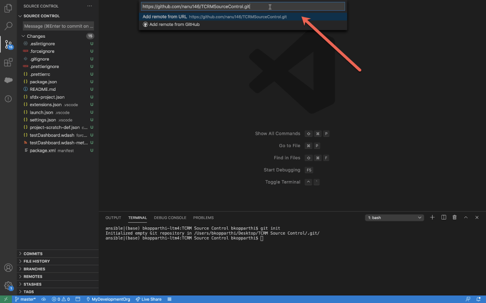Open the Extensions view icon

[8, 62]
